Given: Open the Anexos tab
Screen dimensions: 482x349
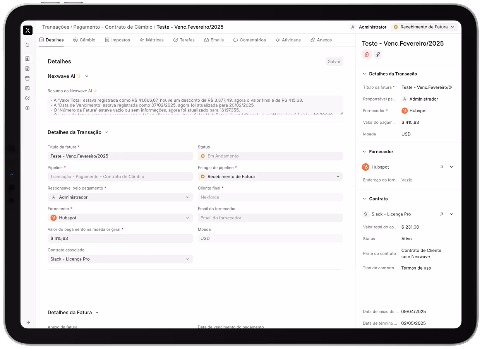Looking at the screenshot, I should (321, 40).
